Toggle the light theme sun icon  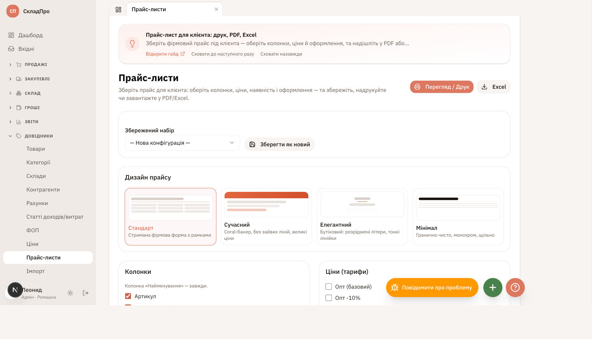(70, 293)
